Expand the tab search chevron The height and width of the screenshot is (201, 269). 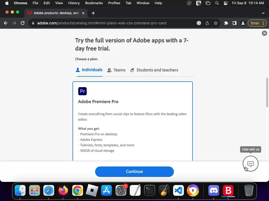click(263, 13)
